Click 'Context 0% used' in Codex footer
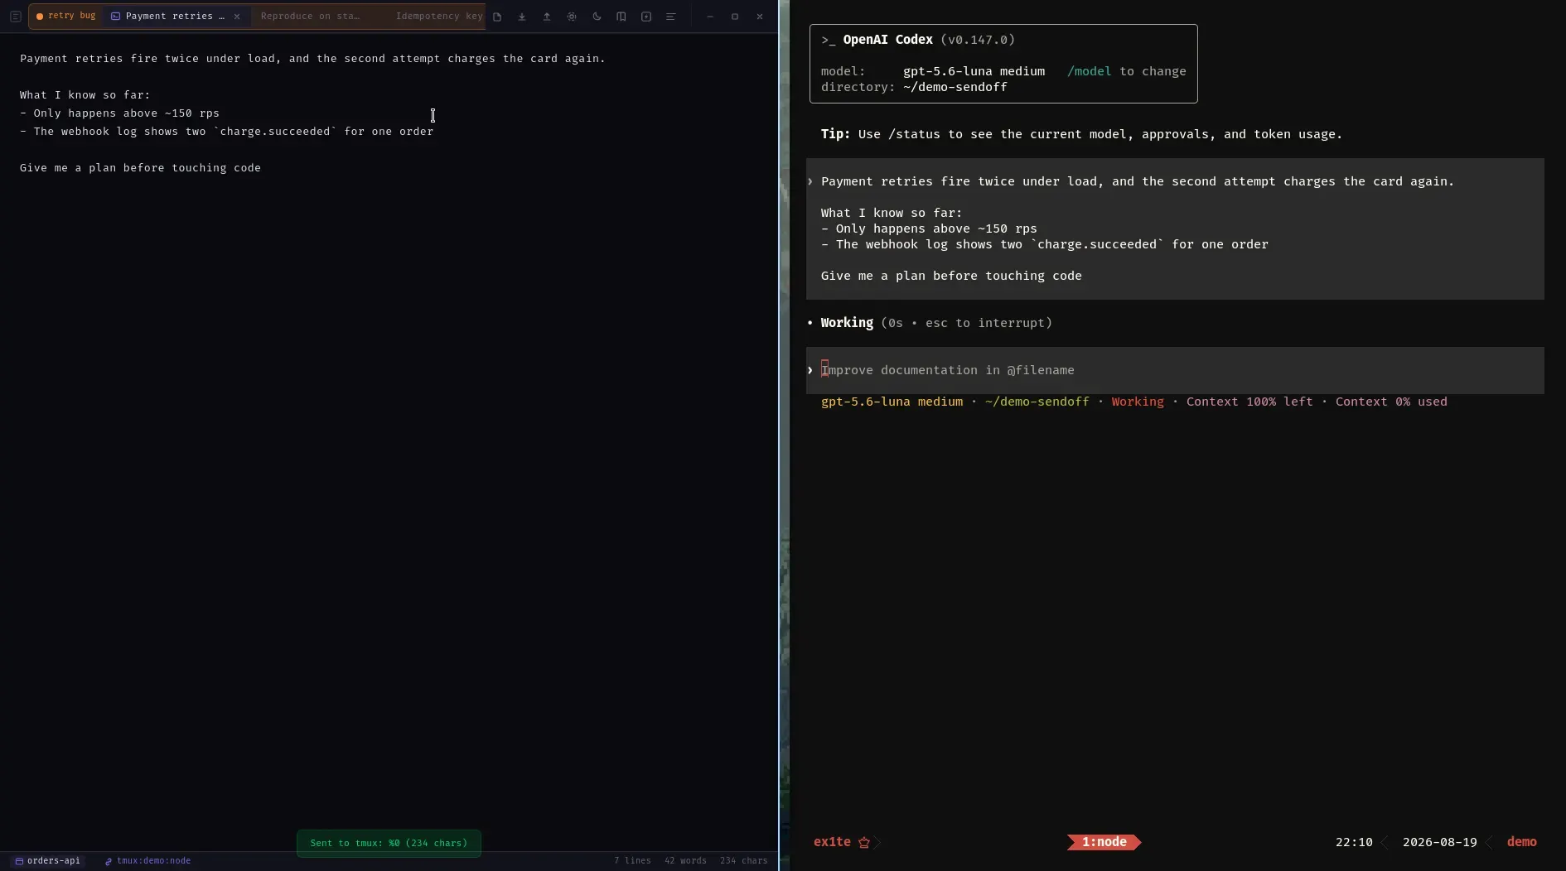The width and height of the screenshot is (1566, 871). [1391, 402]
